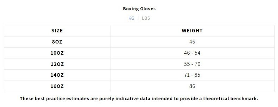Image resolution: width=278 pixels, height=107 pixels.
Task: Select the 71 - 85 weight cell
Action: tap(192, 75)
